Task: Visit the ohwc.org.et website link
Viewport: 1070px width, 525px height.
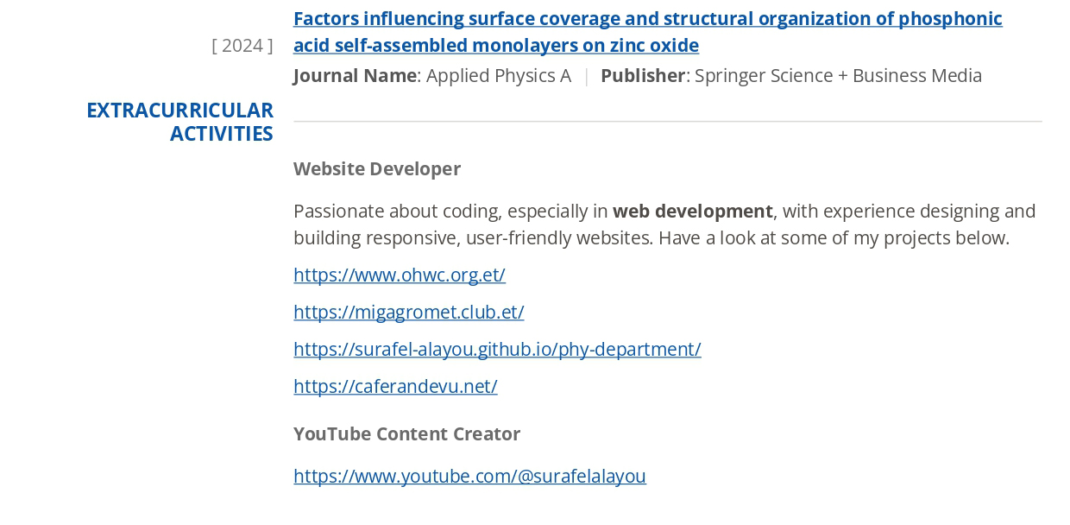Action: click(x=399, y=275)
